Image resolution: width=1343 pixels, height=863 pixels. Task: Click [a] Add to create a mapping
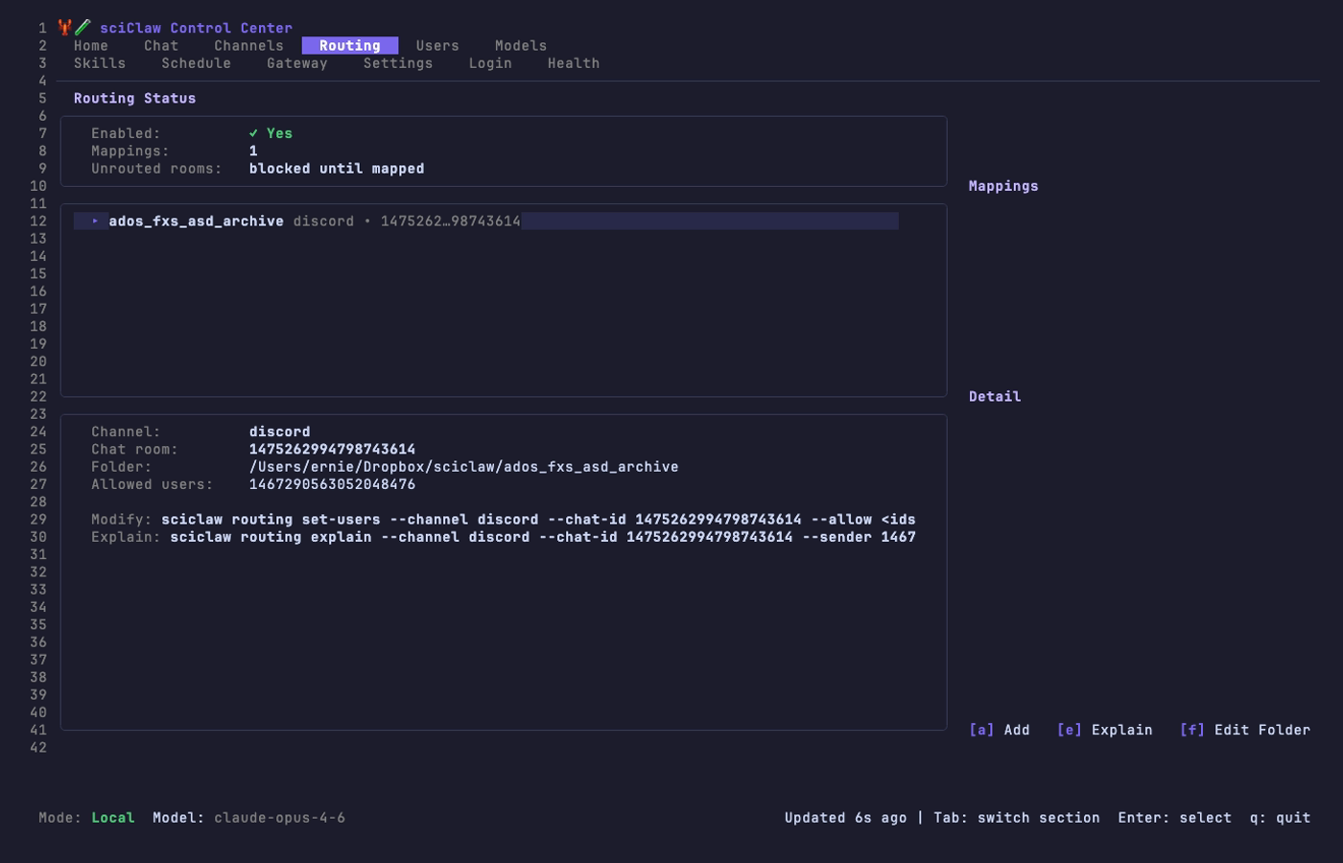pyautogui.click(x=1001, y=730)
